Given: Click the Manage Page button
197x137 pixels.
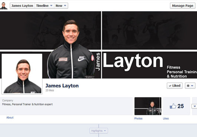Looking at the screenshot, I should 183,6.
